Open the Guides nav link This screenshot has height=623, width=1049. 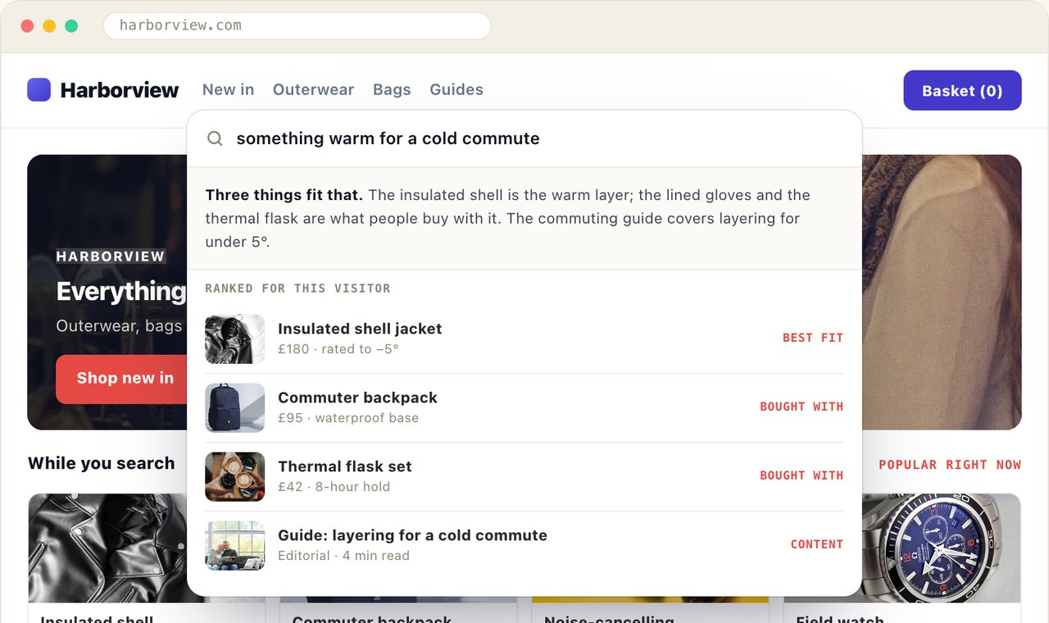pyautogui.click(x=456, y=89)
